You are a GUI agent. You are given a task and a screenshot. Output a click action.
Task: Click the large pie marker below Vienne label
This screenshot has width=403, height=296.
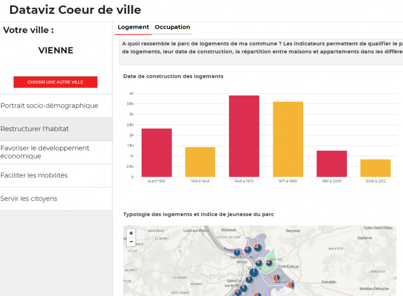(254, 272)
